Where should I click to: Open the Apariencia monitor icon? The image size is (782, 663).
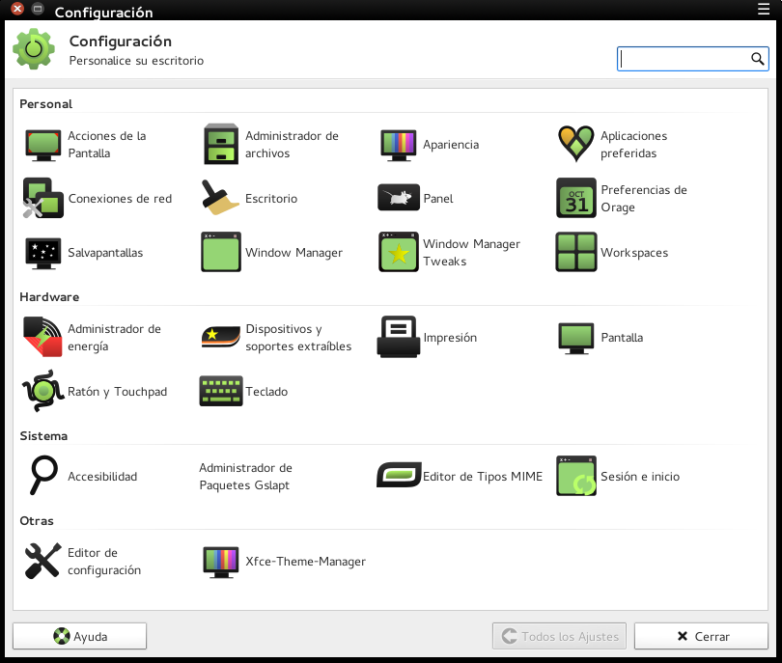399,145
